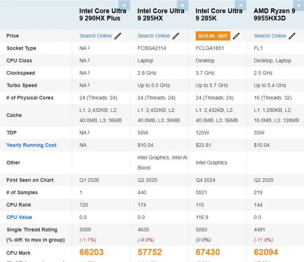
Task: Remove Intel Core Ultra 9 285K from the comparison
Action: [240, 6]
